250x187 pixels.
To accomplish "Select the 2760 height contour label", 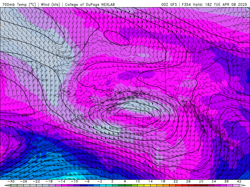I will point(142,126).
